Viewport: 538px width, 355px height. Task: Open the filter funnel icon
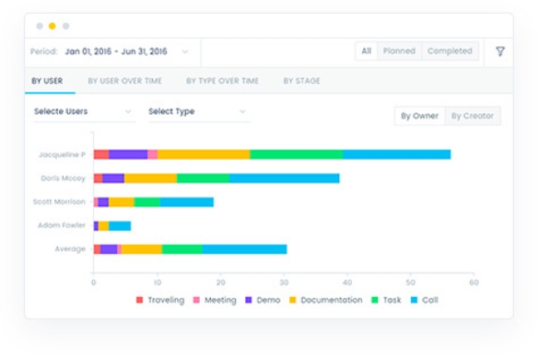pos(500,52)
